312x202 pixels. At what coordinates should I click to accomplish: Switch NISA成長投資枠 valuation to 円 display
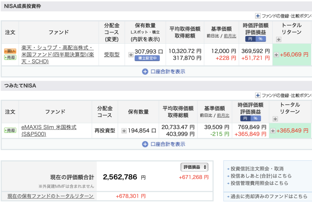tap(250, 39)
